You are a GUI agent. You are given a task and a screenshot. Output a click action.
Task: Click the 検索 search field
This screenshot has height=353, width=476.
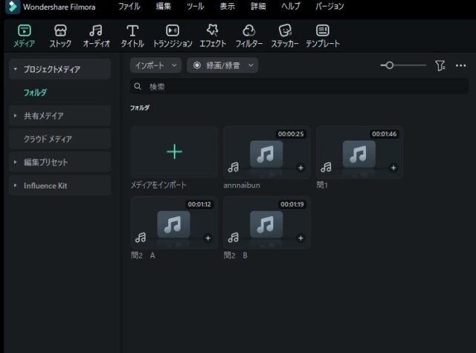(x=297, y=87)
